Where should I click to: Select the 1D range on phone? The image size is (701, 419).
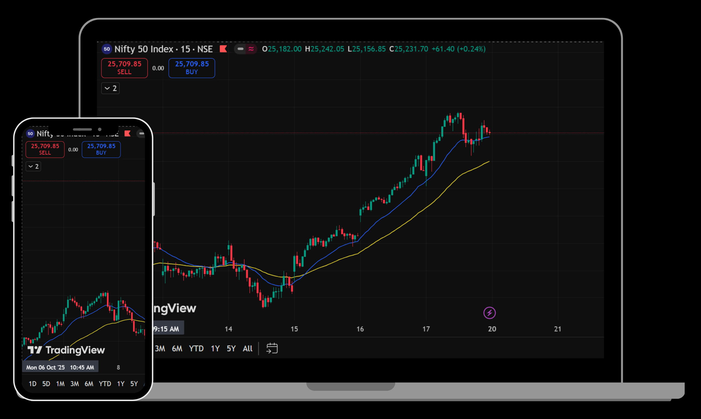[x=32, y=384]
